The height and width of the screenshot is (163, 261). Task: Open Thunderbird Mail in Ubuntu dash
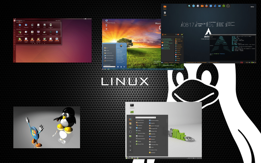(x=26, y=25)
